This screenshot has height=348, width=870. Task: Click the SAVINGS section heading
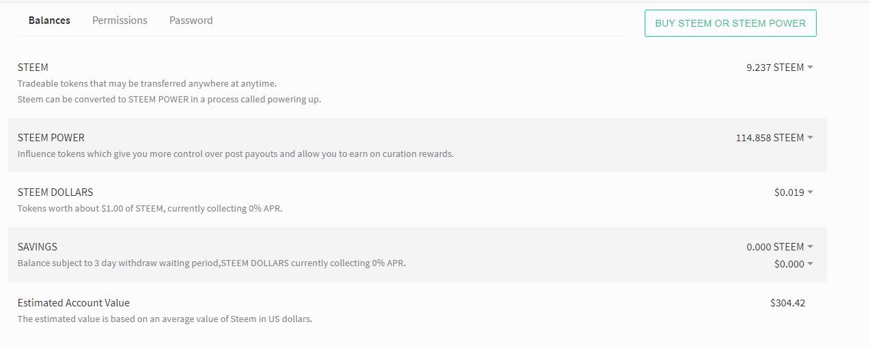(38, 247)
